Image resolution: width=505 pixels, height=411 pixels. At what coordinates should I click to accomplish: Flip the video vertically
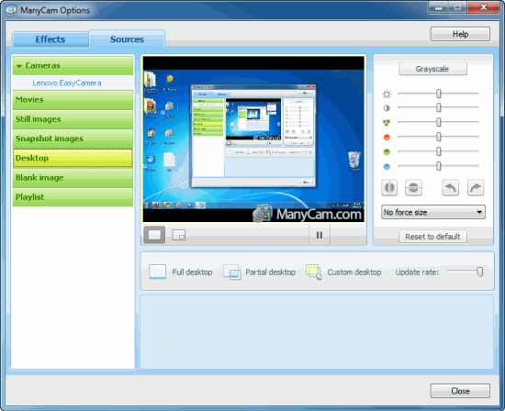(413, 188)
